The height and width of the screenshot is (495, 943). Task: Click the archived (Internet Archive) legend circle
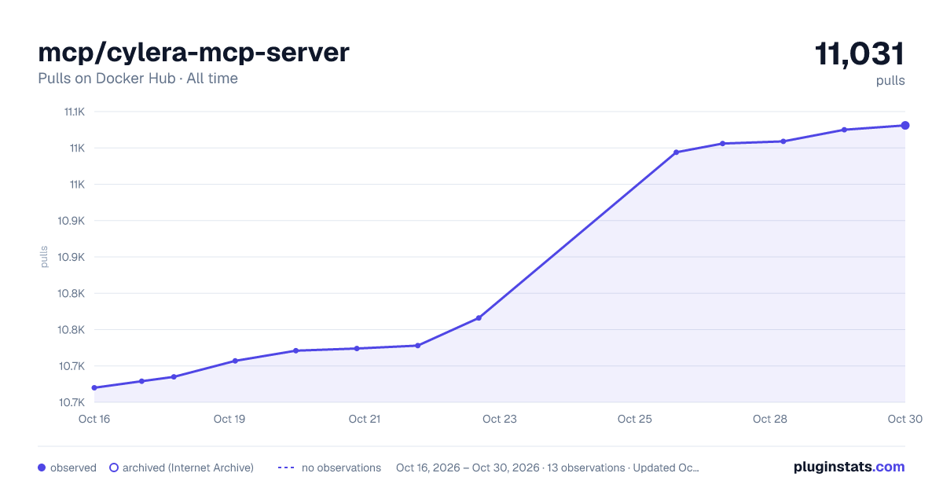(113, 467)
